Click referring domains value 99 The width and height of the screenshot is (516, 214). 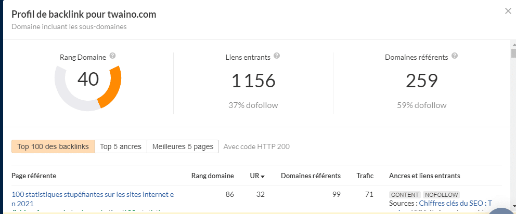[x=337, y=195]
